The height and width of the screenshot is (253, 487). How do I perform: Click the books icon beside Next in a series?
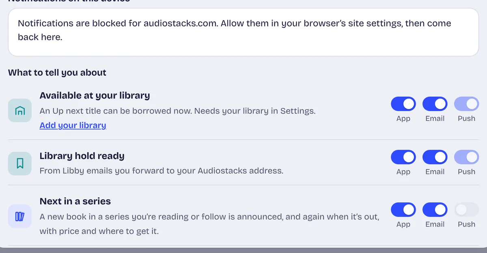[x=20, y=216]
